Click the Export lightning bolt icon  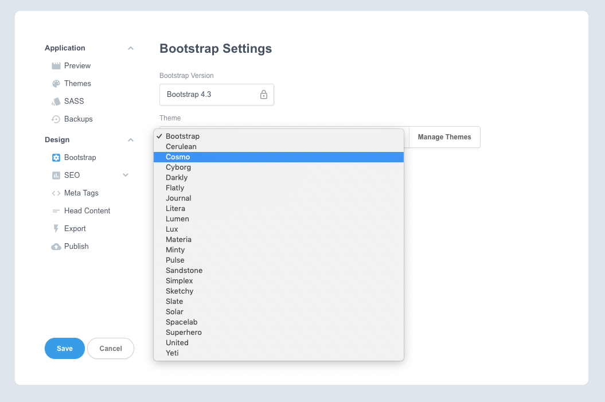pyautogui.click(x=56, y=229)
